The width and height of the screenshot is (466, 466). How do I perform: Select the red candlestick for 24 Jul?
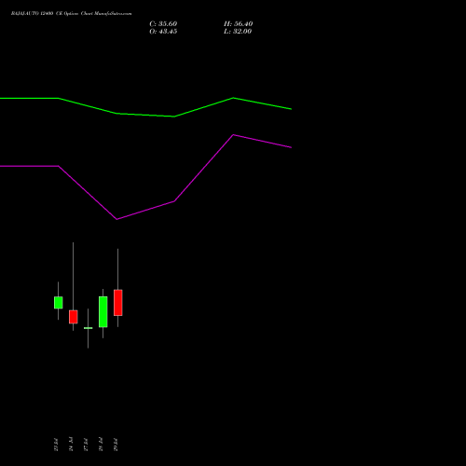(74, 317)
